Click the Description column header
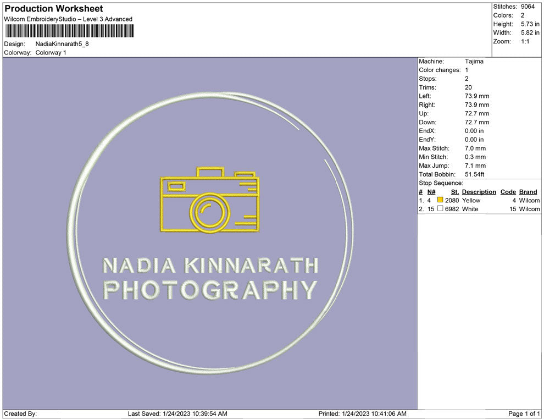This screenshot has height=419, width=544. pos(479,192)
